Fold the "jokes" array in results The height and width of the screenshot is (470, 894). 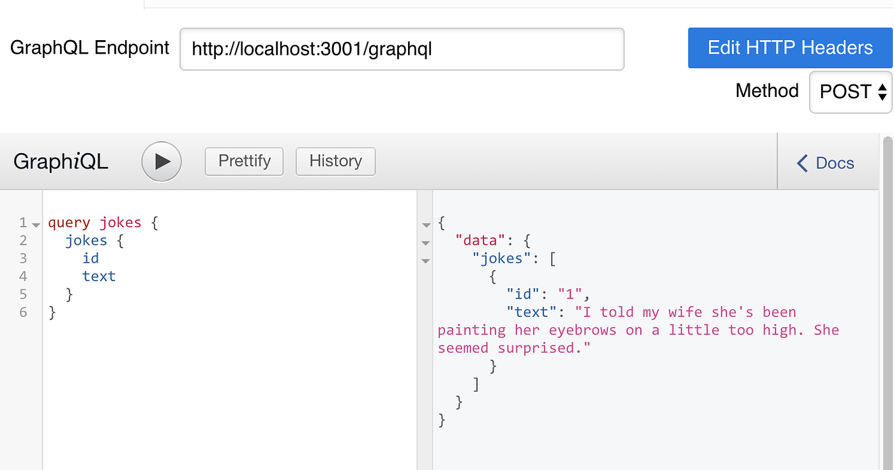tap(426, 261)
